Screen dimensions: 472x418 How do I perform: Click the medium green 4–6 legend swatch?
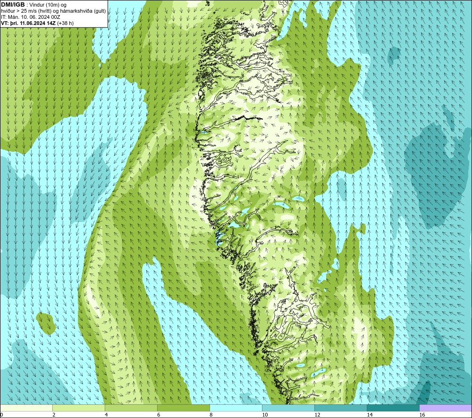131,408
